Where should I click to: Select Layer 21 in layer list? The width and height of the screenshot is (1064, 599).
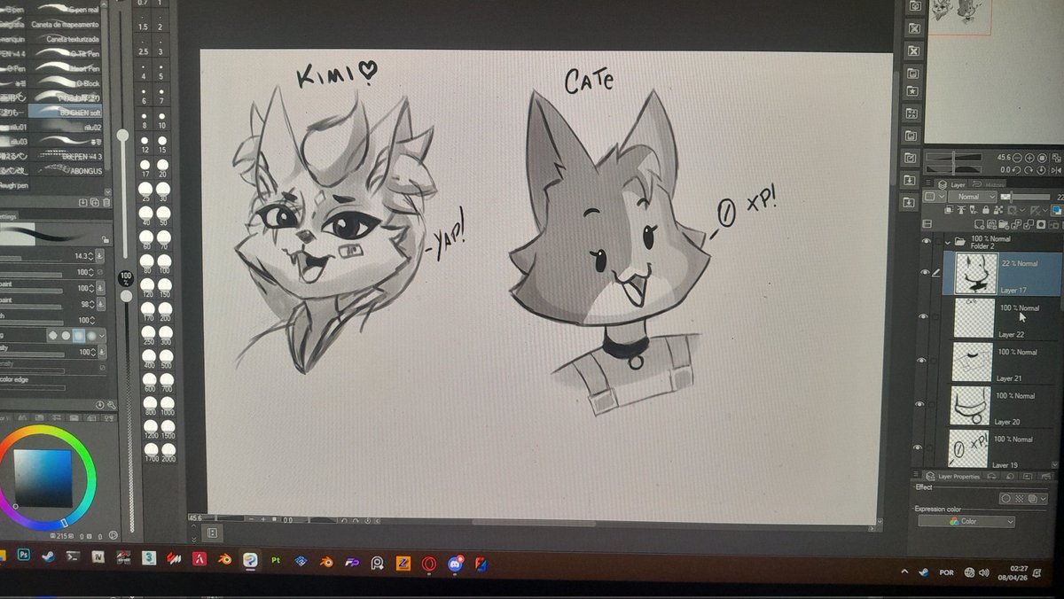[x=1004, y=362]
